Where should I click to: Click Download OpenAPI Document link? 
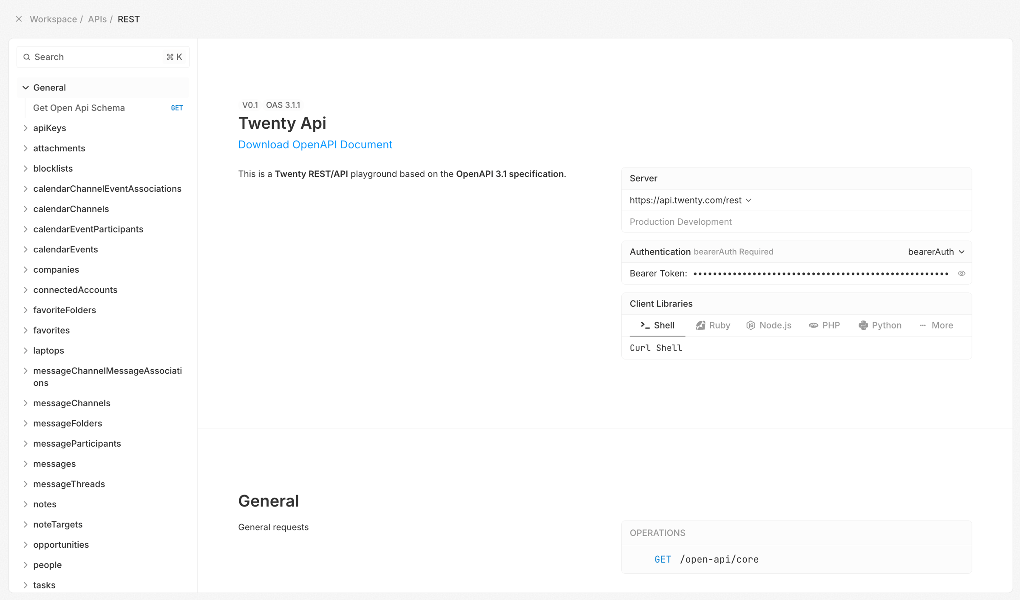click(x=315, y=144)
